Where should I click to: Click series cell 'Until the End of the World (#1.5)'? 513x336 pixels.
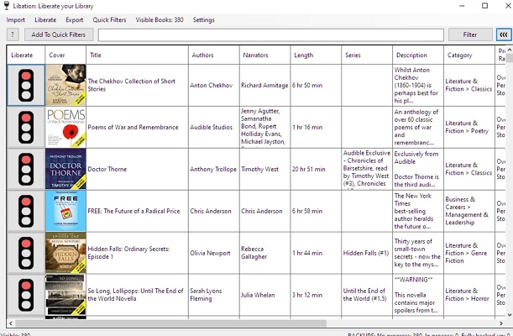[x=367, y=295]
